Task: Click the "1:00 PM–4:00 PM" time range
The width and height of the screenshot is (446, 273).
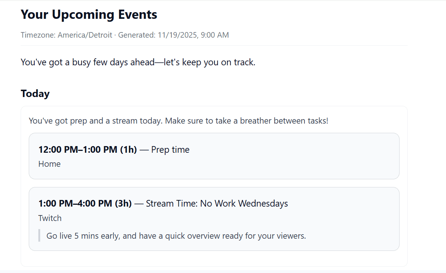Action: [75, 204]
